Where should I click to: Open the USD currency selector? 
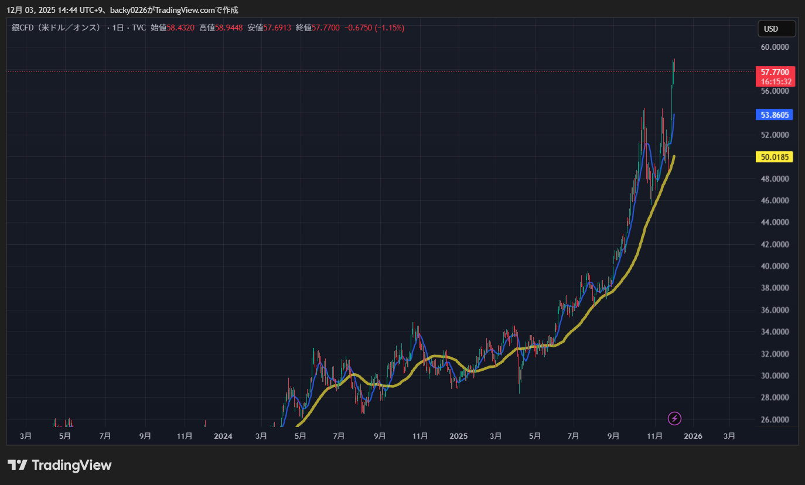[776, 29]
